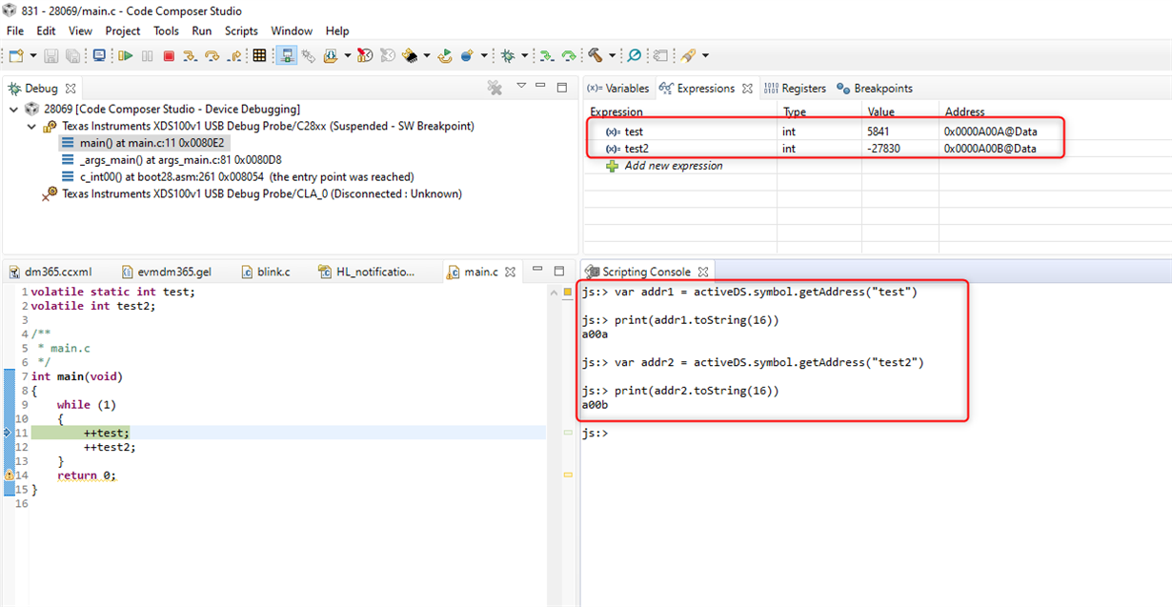This screenshot has width=1172, height=607.
Task: Click the restart program toolbar icon
Action: click(x=445, y=56)
